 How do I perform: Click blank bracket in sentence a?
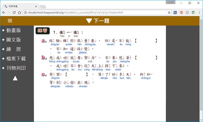[146, 41]
